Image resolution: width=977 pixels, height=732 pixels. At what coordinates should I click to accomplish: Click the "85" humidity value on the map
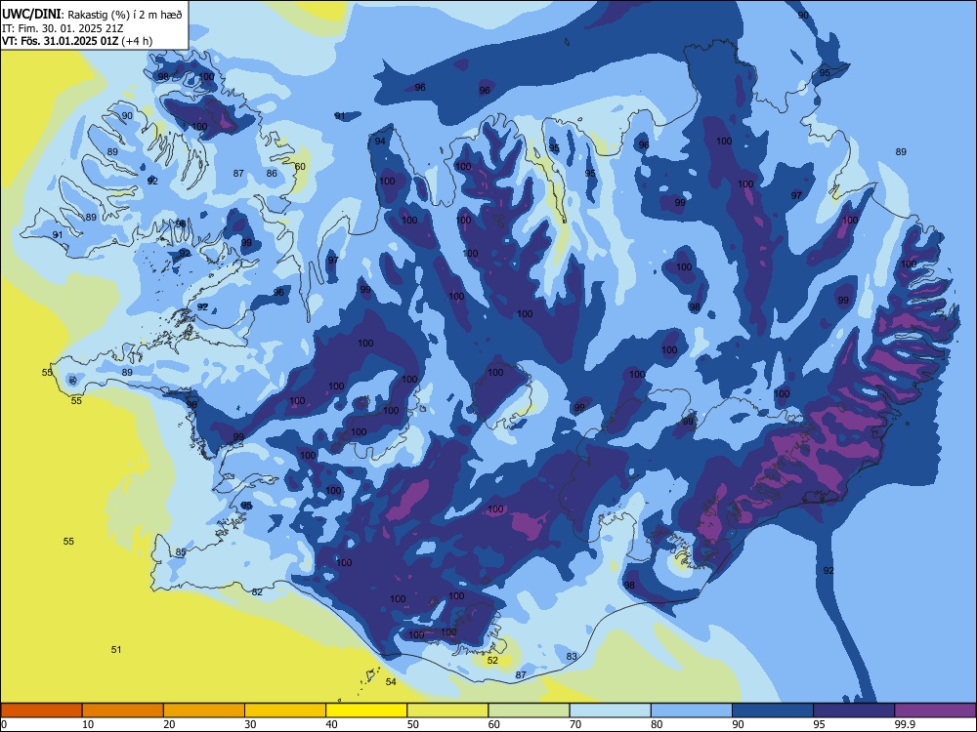click(x=181, y=552)
